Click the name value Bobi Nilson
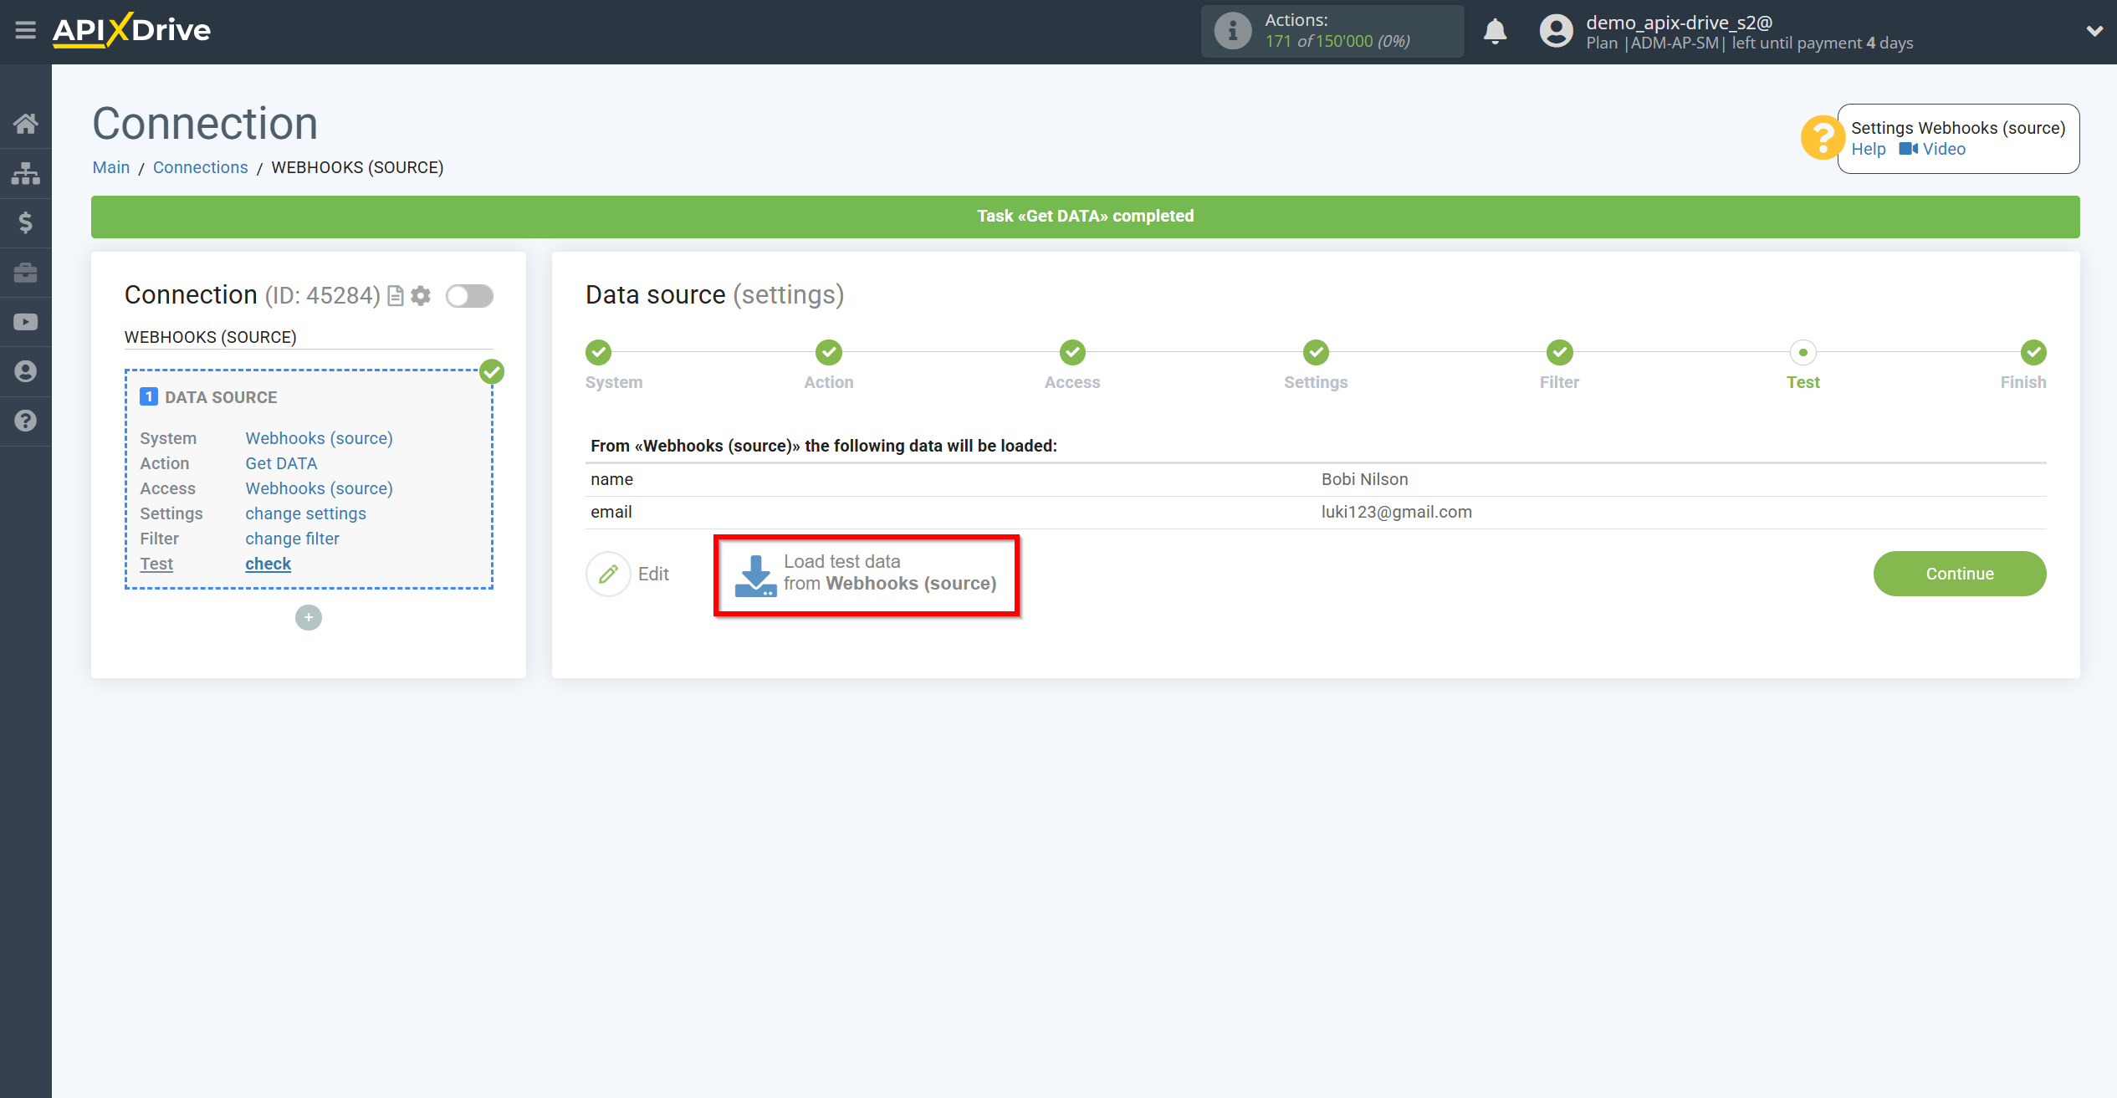This screenshot has width=2117, height=1098. (x=1364, y=479)
